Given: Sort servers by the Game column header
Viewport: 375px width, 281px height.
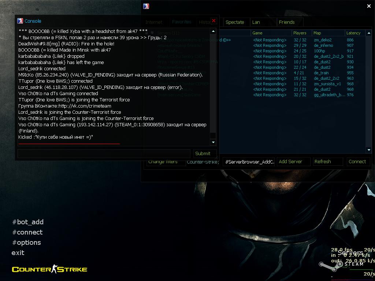Looking at the screenshot, I should tap(271, 33).
